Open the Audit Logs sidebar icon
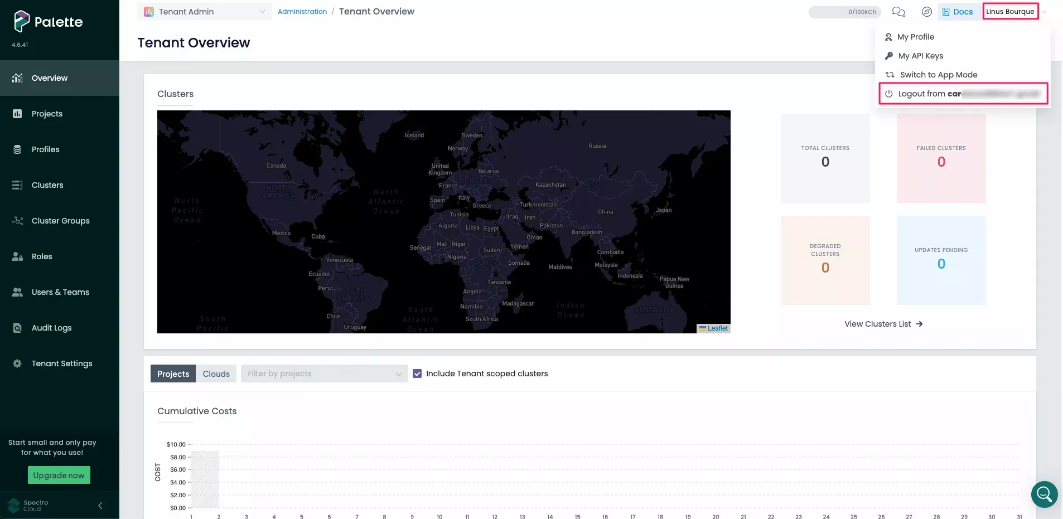 tap(17, 328)
